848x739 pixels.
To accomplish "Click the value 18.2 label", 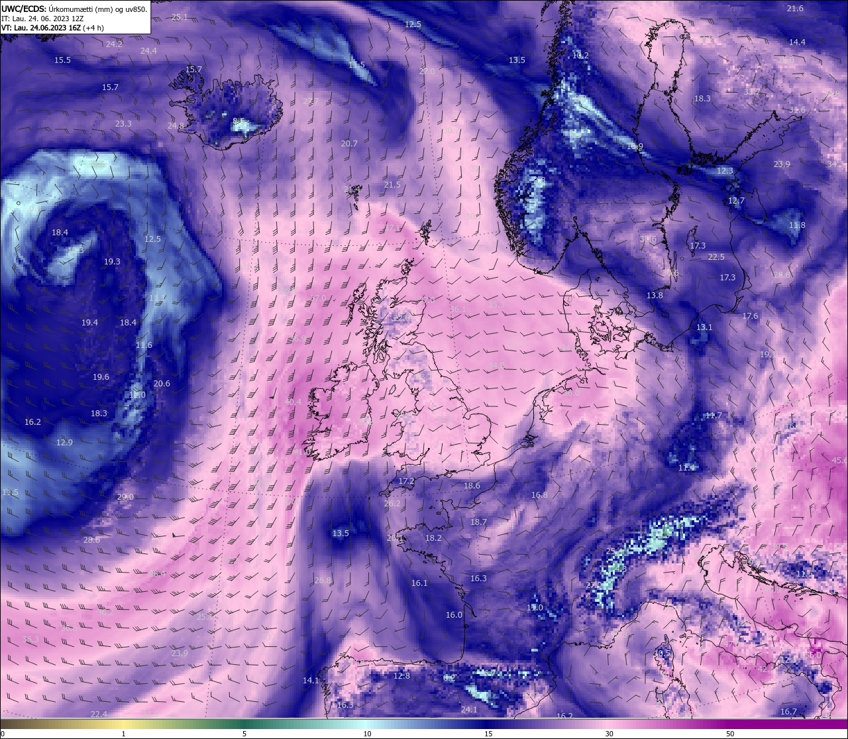I will 433,538.
